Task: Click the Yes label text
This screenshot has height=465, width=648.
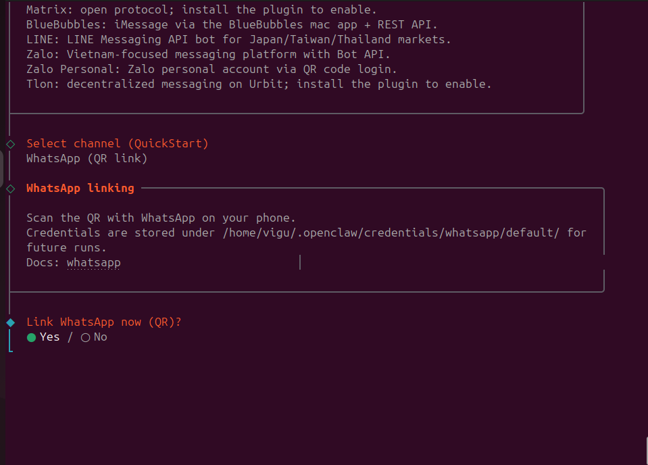Action: click(x=50, y=337)
